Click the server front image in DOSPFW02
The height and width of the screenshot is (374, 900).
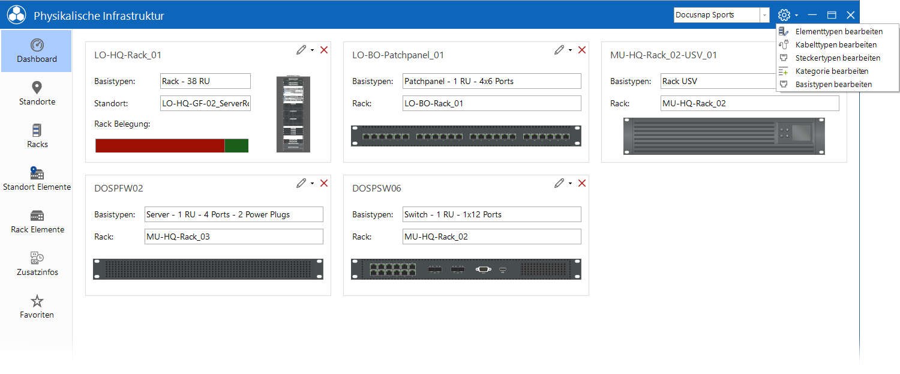[x=208, y=269]
